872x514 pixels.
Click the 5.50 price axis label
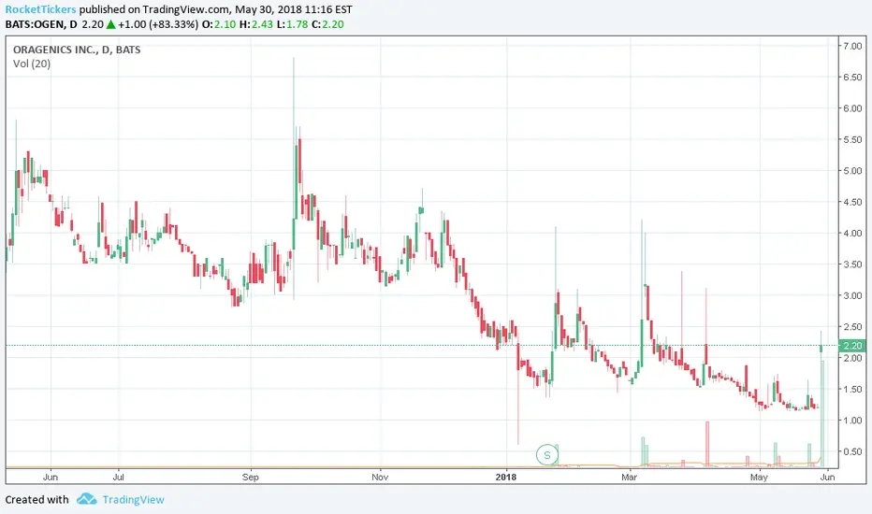tap(852, 139)
